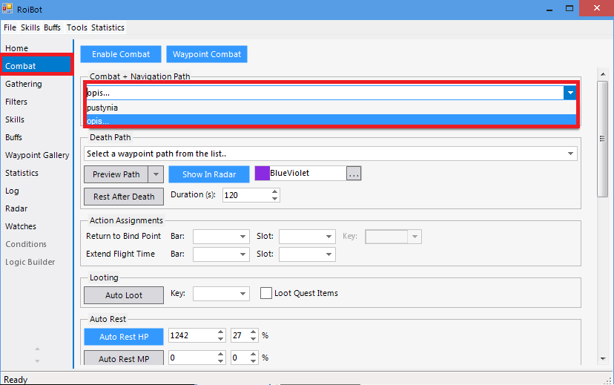Open Return to Bind Point Slot dropdown

pyautogui.click(x=329, y=237)
